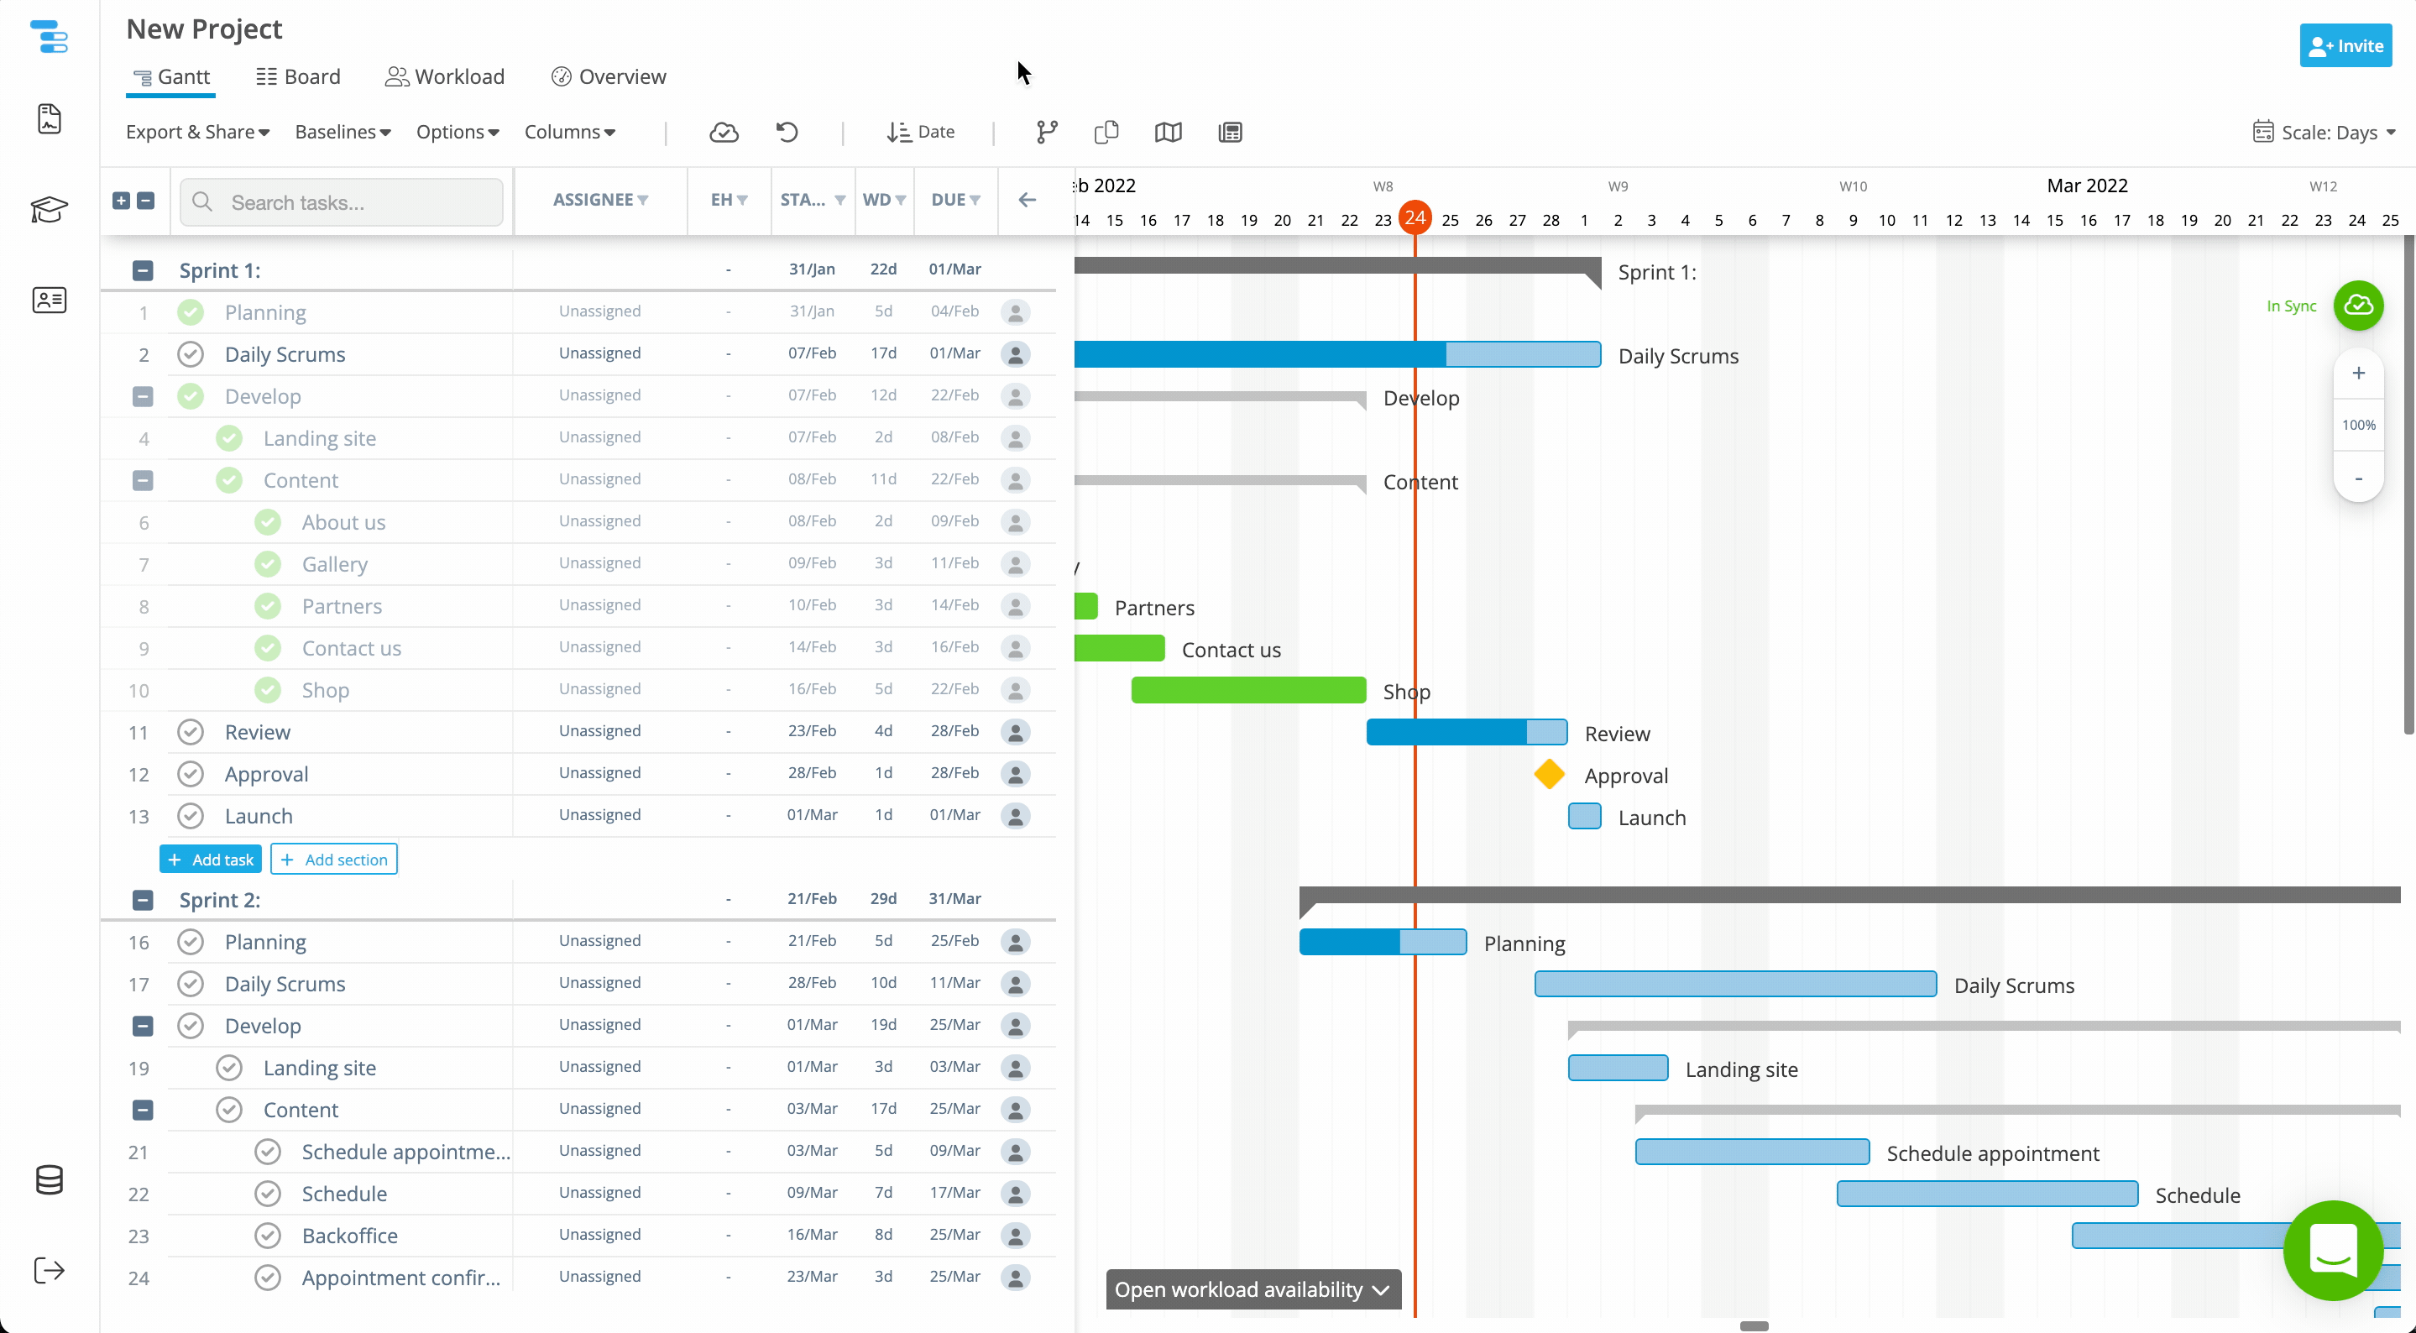Screen dimensions: 2416x1333
Task: Click the cloud sync status icon
Action: [724, 133]
